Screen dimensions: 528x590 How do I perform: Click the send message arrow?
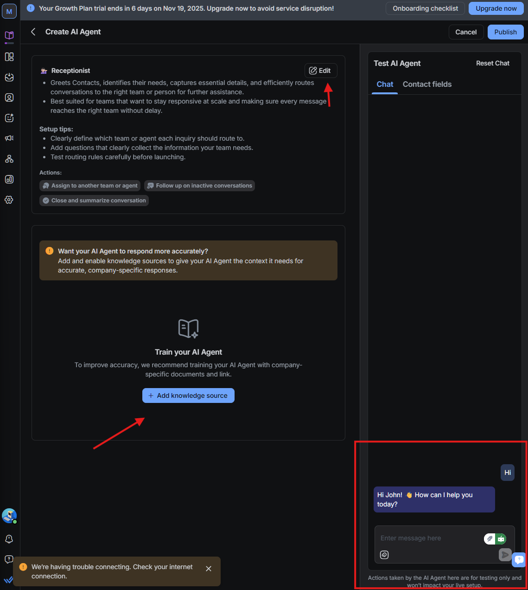[x=505, y=554]
